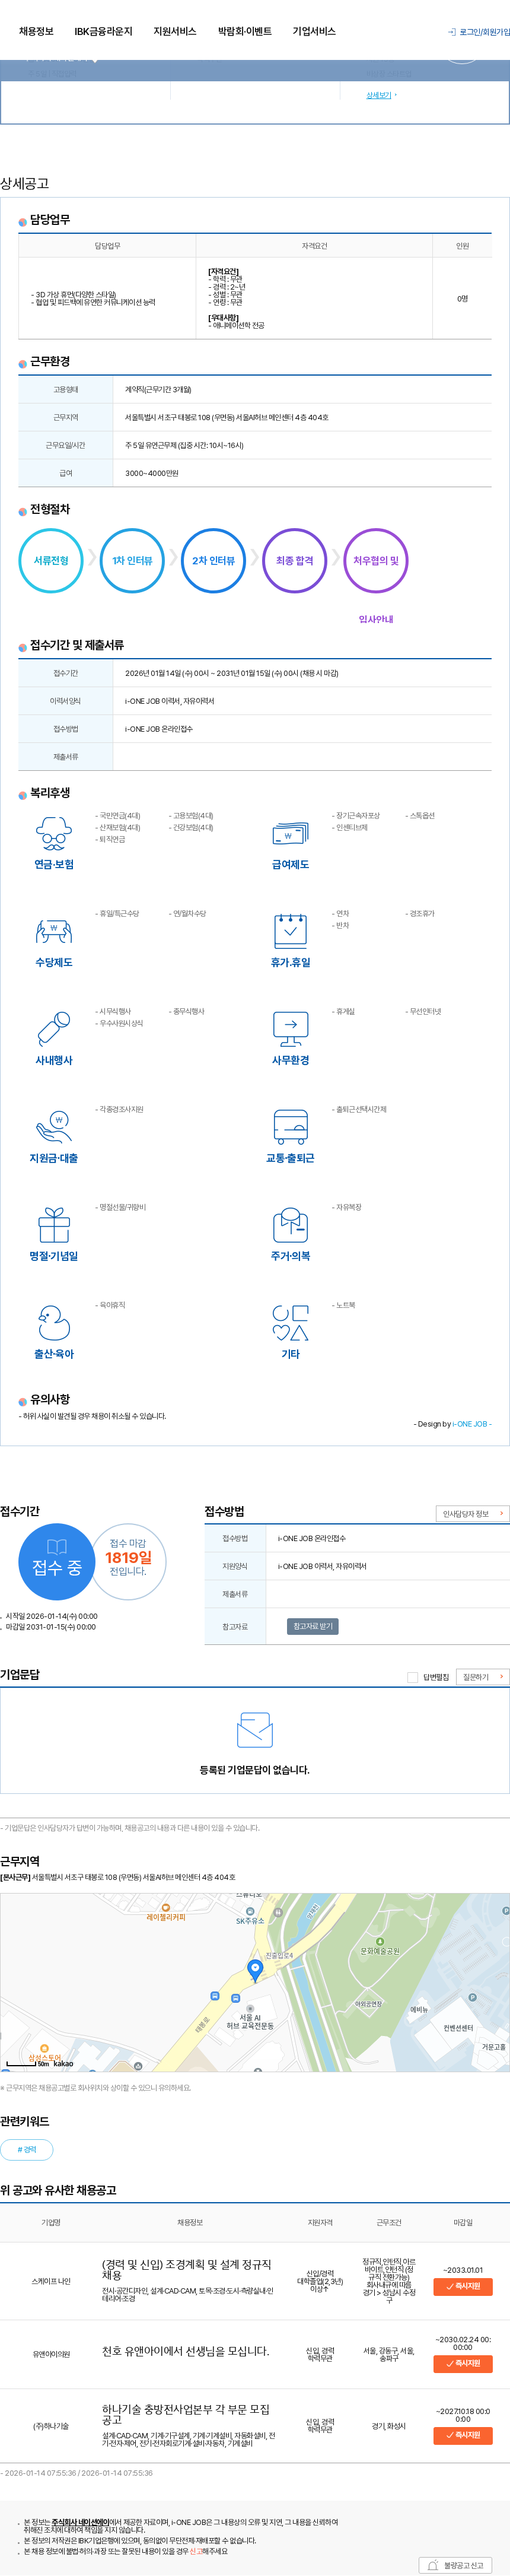Click 즉시지원 for 스케이프 나인
510x2576 pixels.
[463, 2286]
